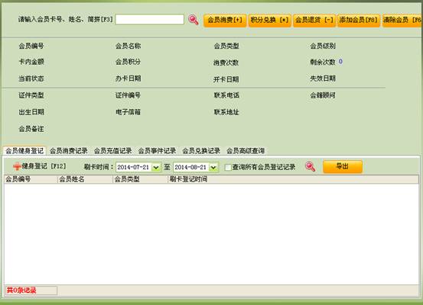423x305 pixels.
Task: Click the 添加会员[F8] button
Action: pyautogui.click(x=359, y=21)
